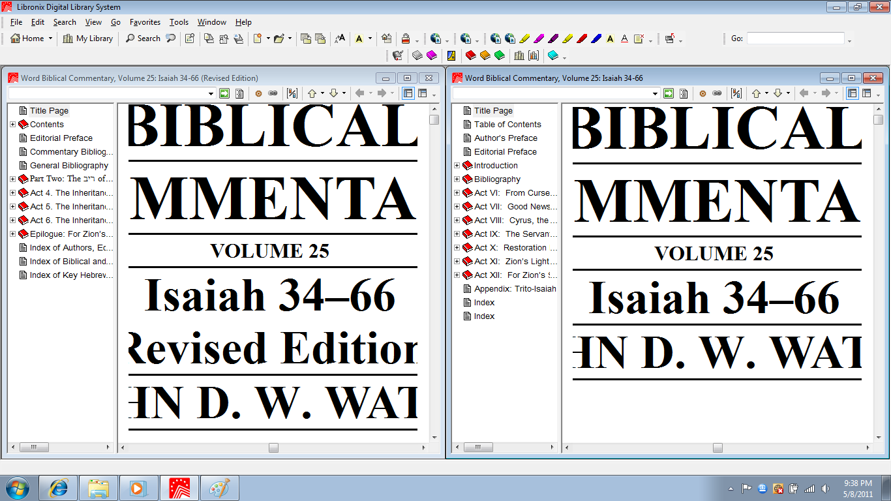Click the red underlined A font color icon
Screen dimensions: 891x501
pos(624,38)
